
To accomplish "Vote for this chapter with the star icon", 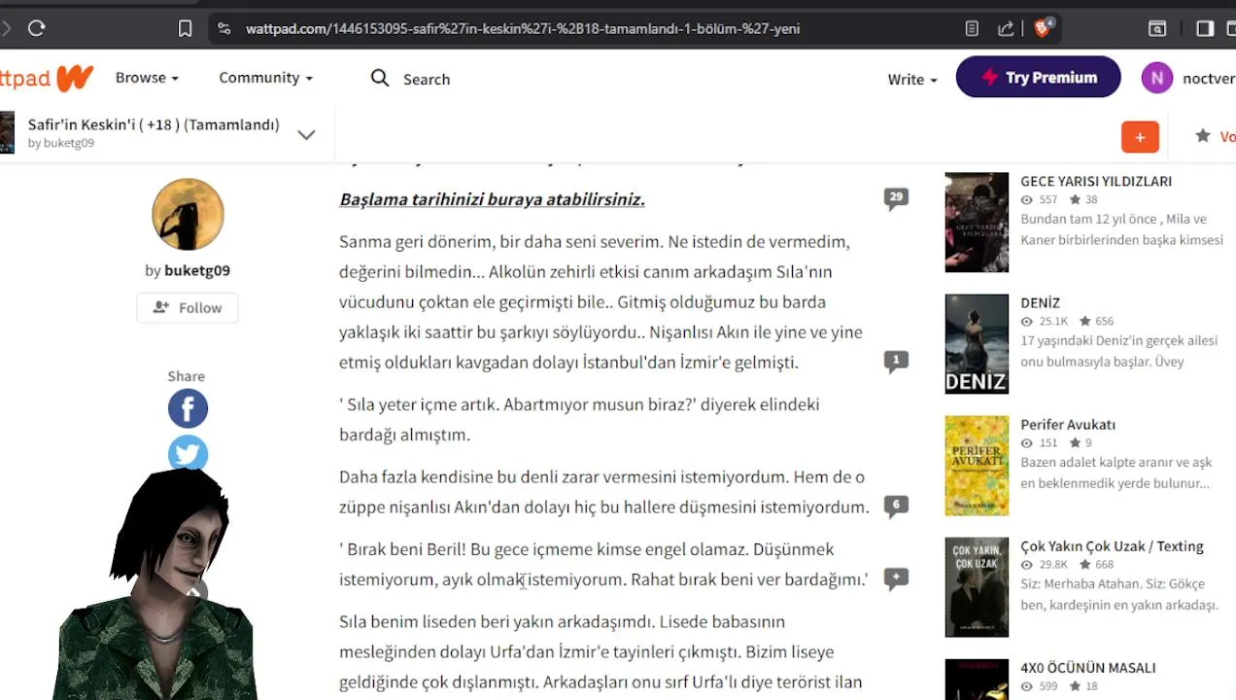I will (x=1202, y=136).
